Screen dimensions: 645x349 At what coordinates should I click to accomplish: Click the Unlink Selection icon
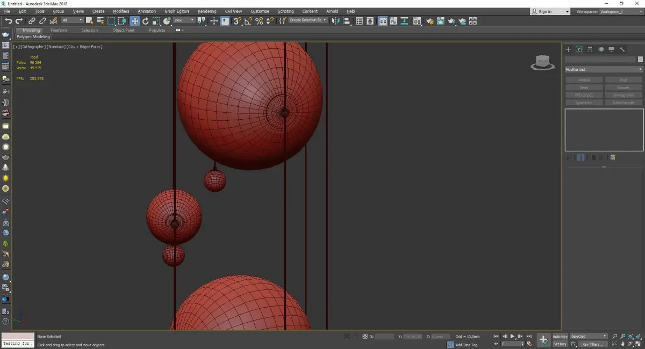coord(42,21)
